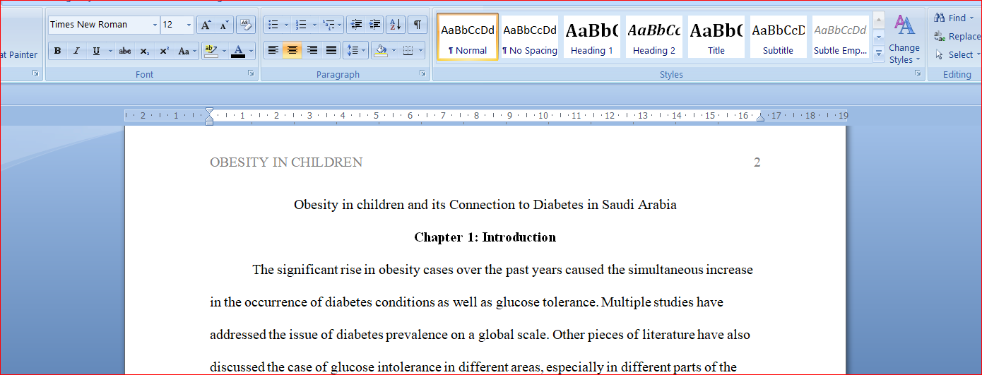Viewport: 982px width, 375px height.
Task: Apply the Subtitle style
Action: click(779, 37)
